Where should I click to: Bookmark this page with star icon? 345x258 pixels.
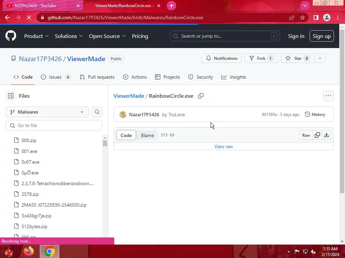coord(303,17)
